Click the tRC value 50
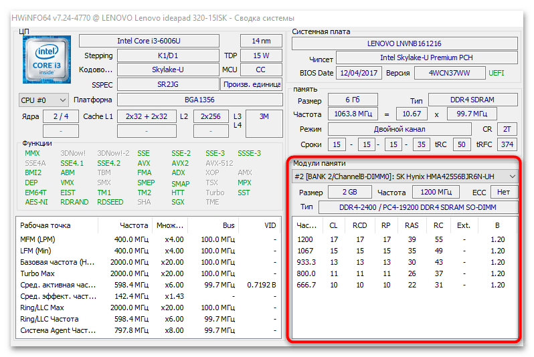The width and height of the screenshot is (534, 357). [x=462, y=144]
